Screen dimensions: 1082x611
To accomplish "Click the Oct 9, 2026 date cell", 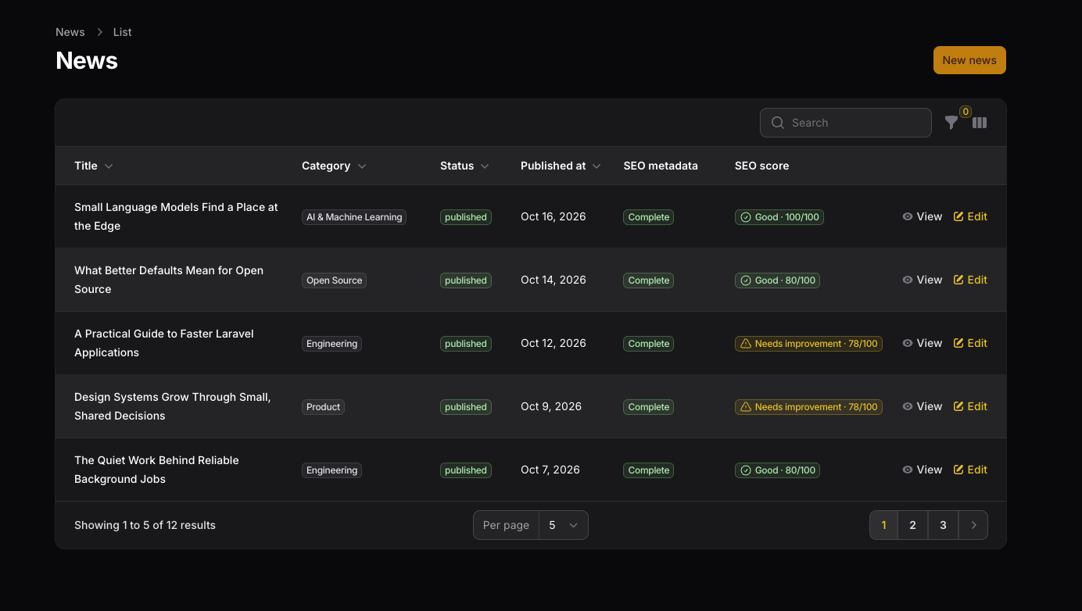I will pyautogui.click(x=551, y=406).
